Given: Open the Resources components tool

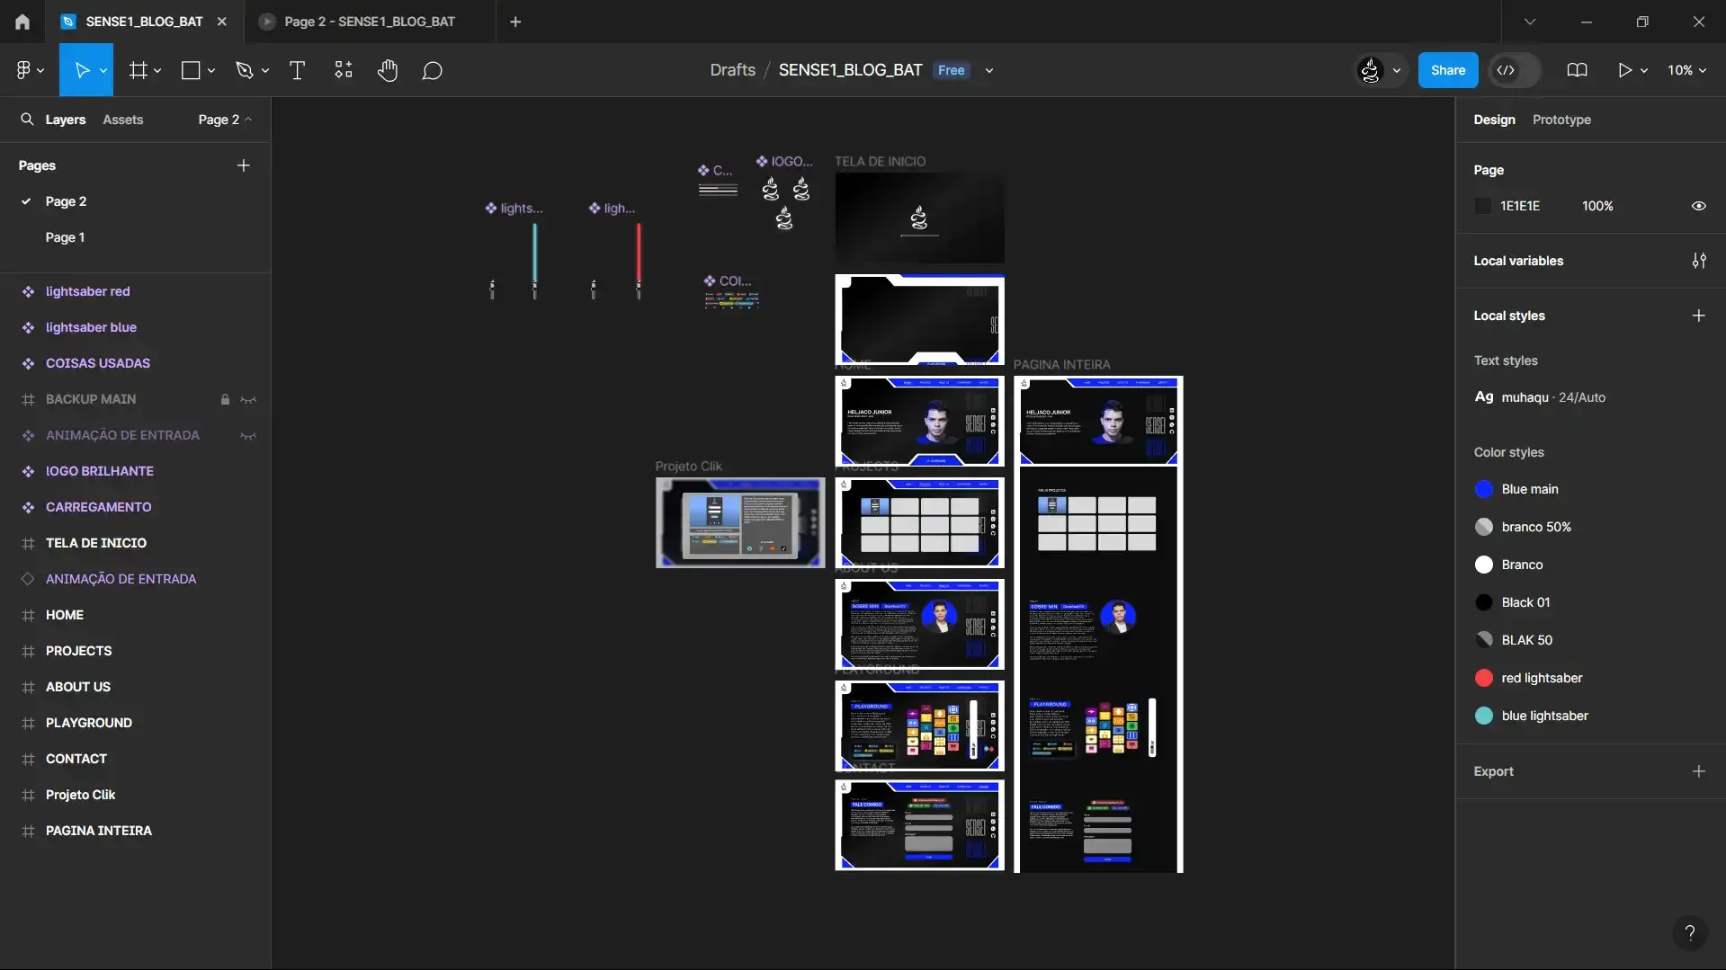Looking at the screenshot, I should [344, 70].
